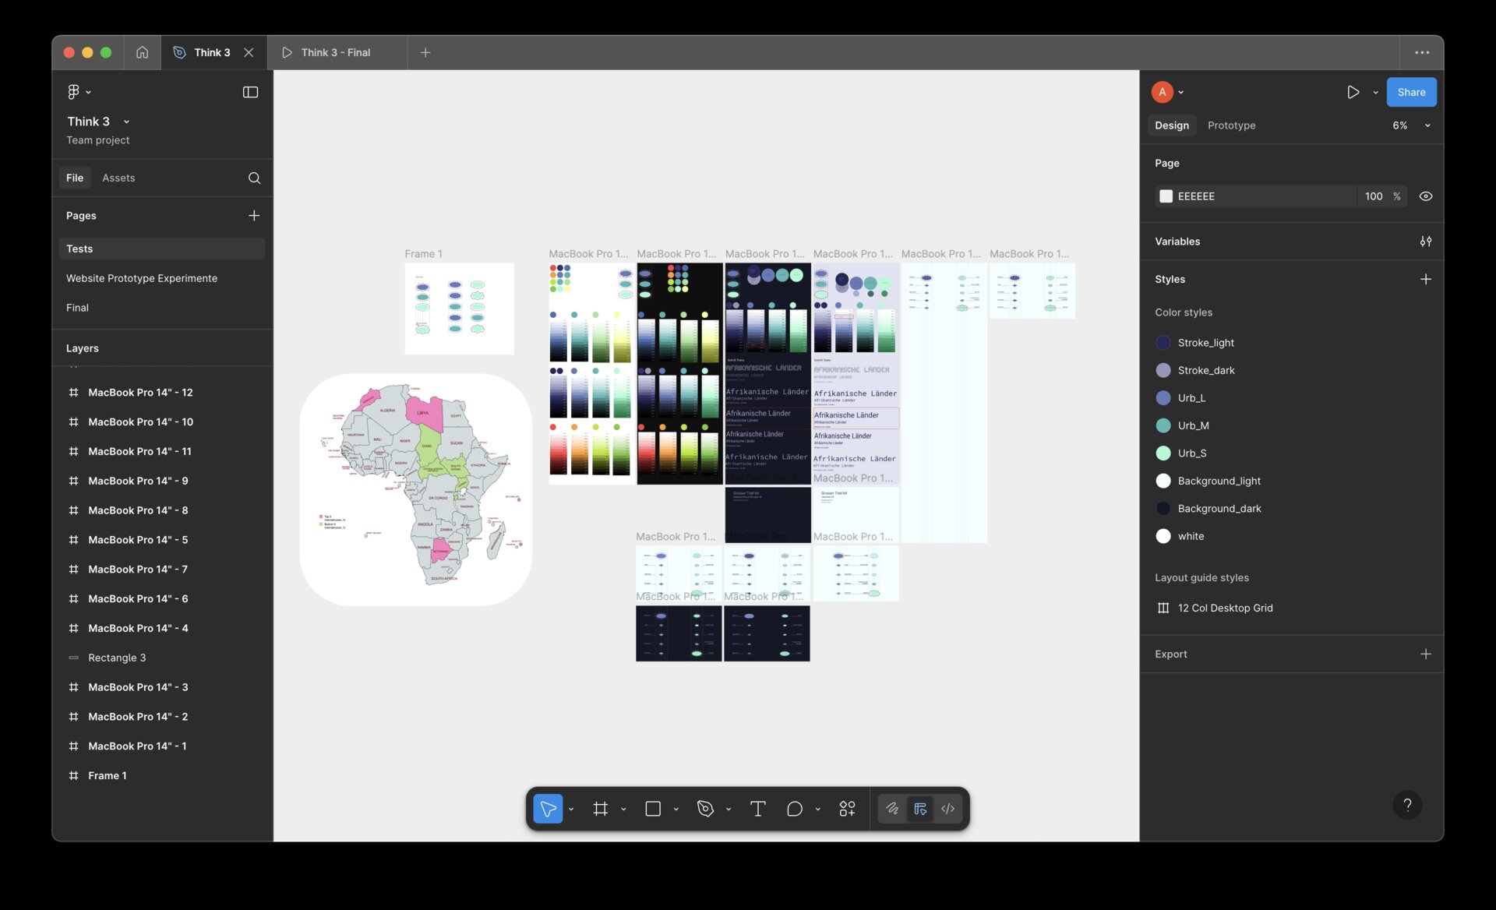The image size is (1496, 910).
Task: Open the variables settings icon
Action: click(1425, 242)
